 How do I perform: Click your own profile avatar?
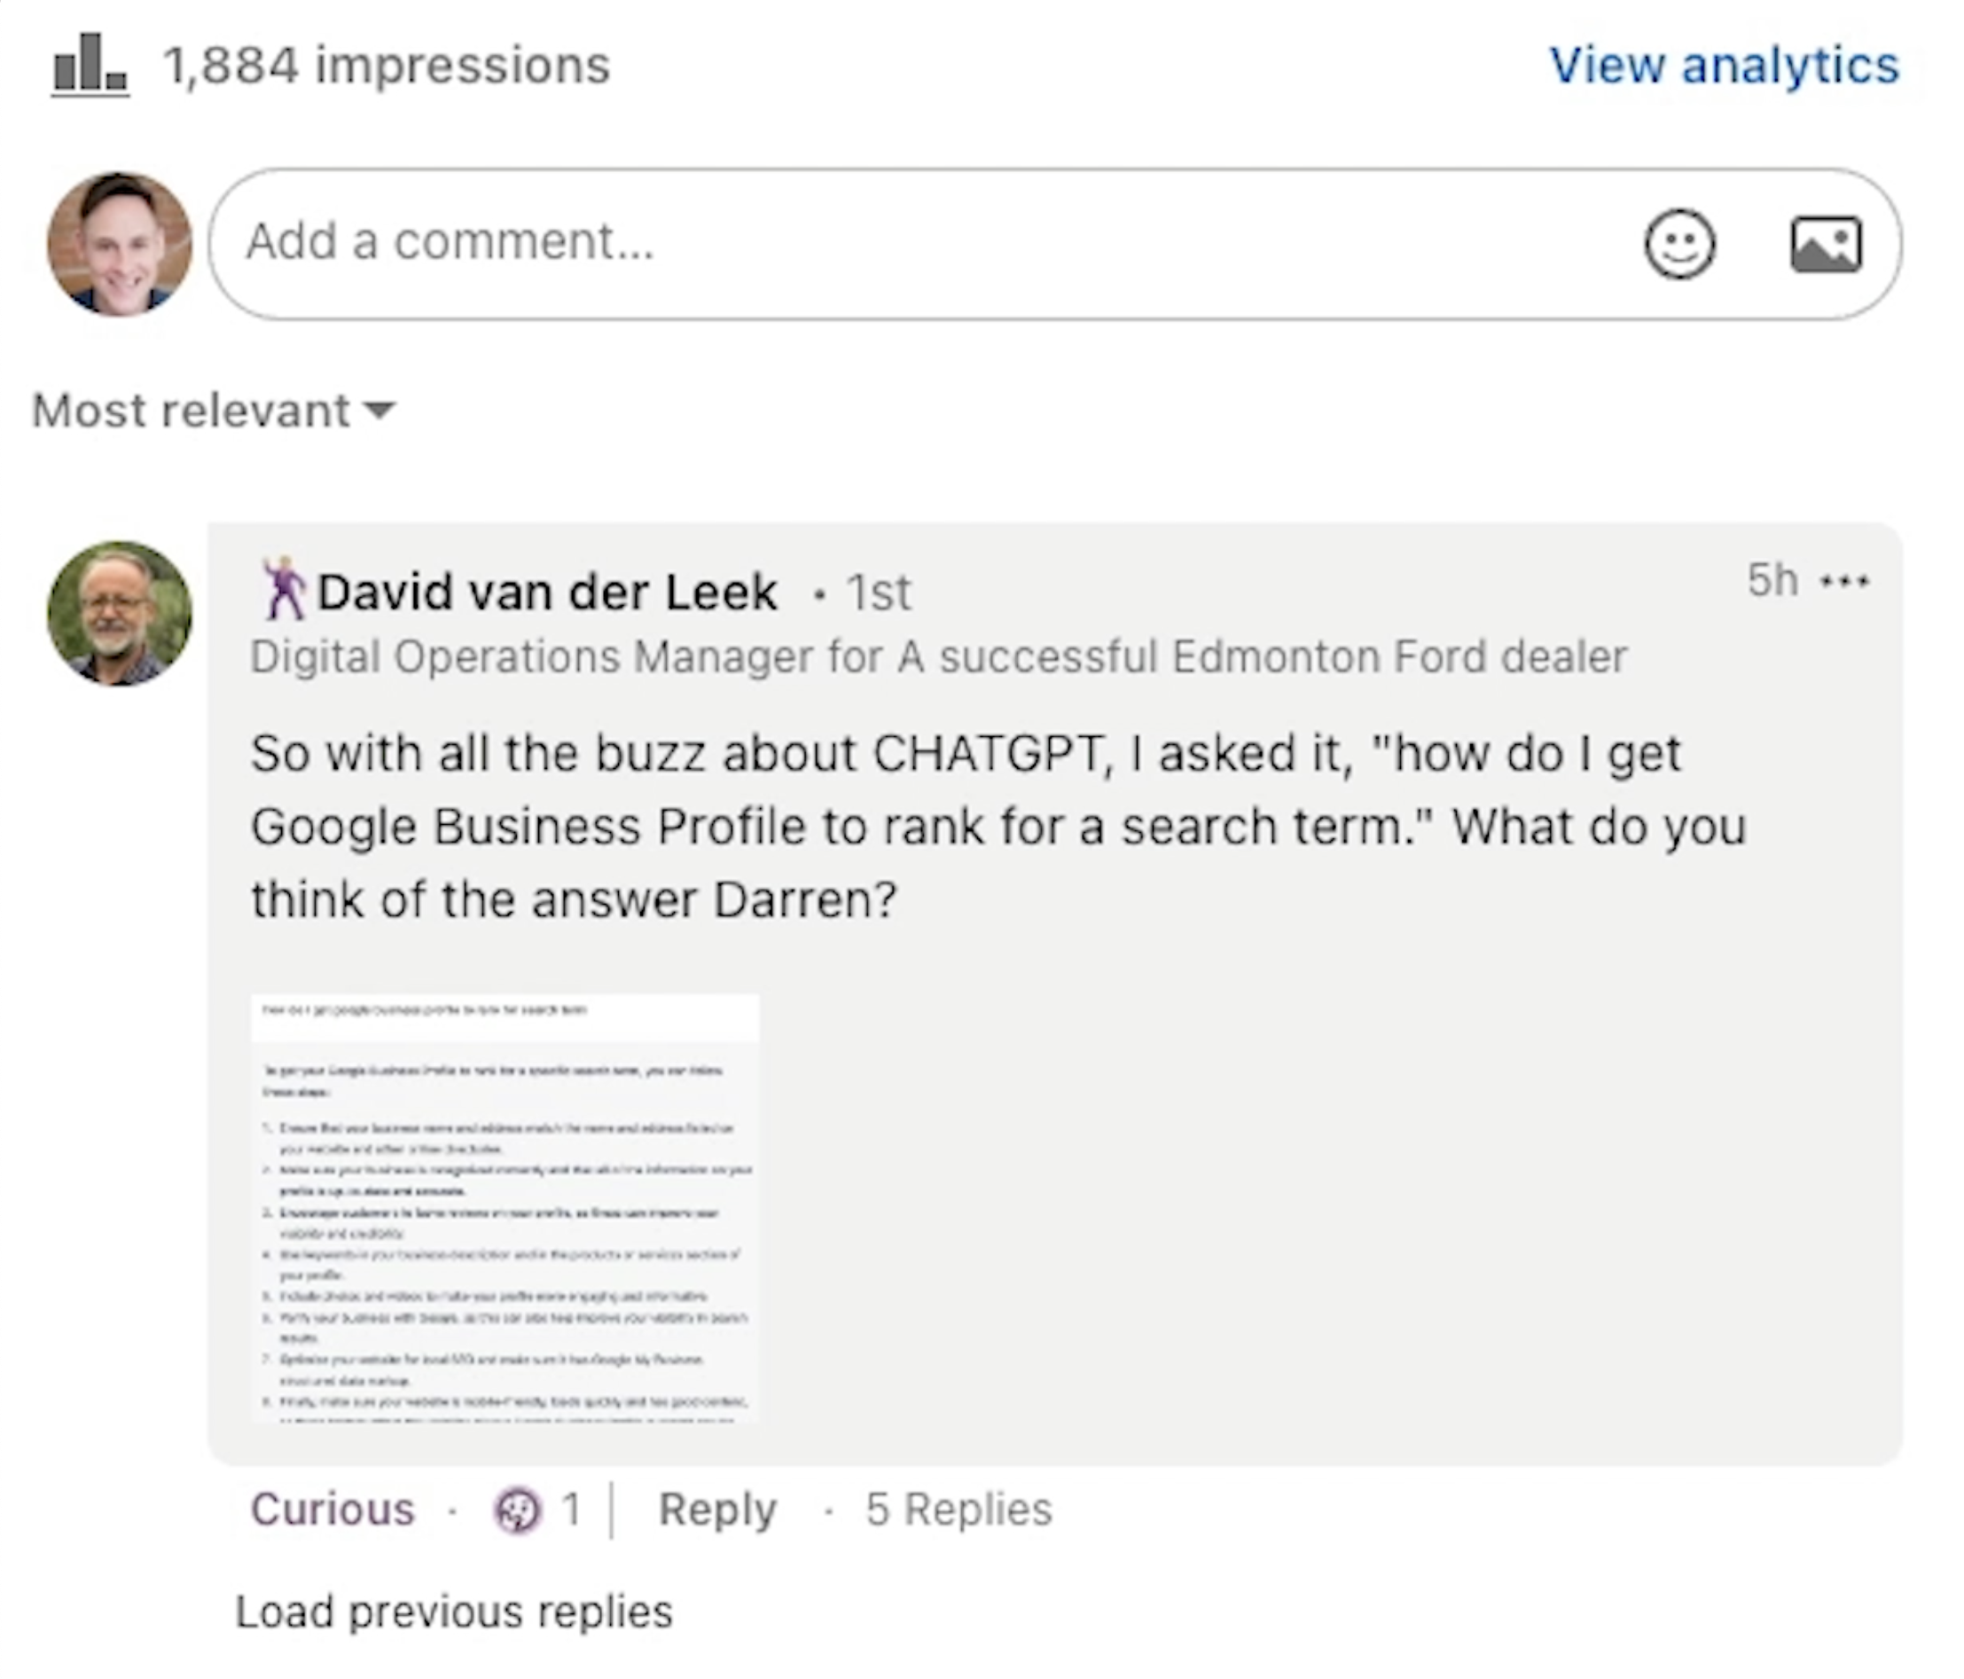120,244
